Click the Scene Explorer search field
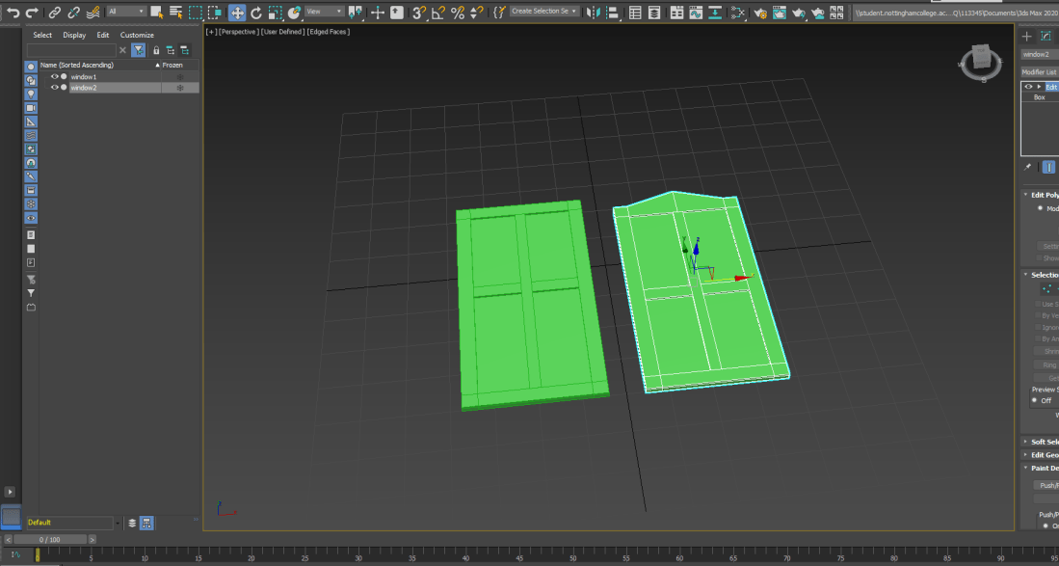The width and height of the screenshot is (1059, 566). coord(71,50)
